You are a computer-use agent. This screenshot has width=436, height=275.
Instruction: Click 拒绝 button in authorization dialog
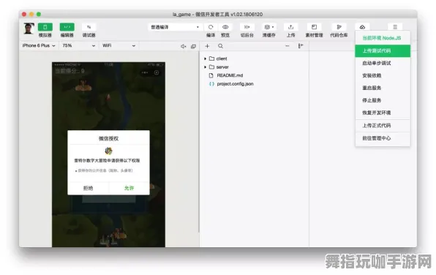[x=88, y=188]
